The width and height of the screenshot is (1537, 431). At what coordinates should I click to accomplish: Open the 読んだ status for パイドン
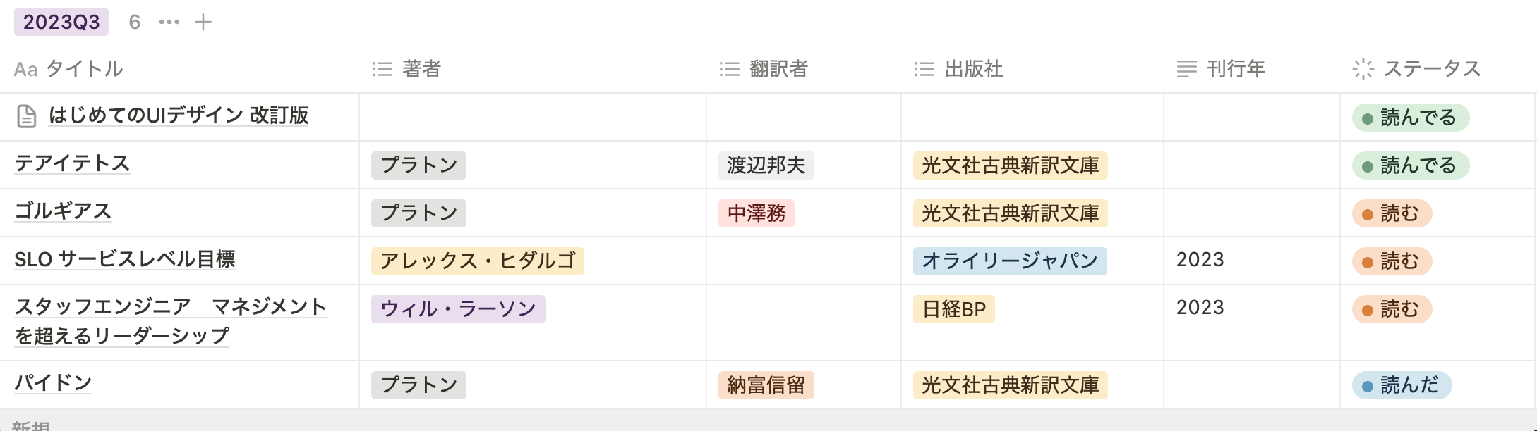1402,385
